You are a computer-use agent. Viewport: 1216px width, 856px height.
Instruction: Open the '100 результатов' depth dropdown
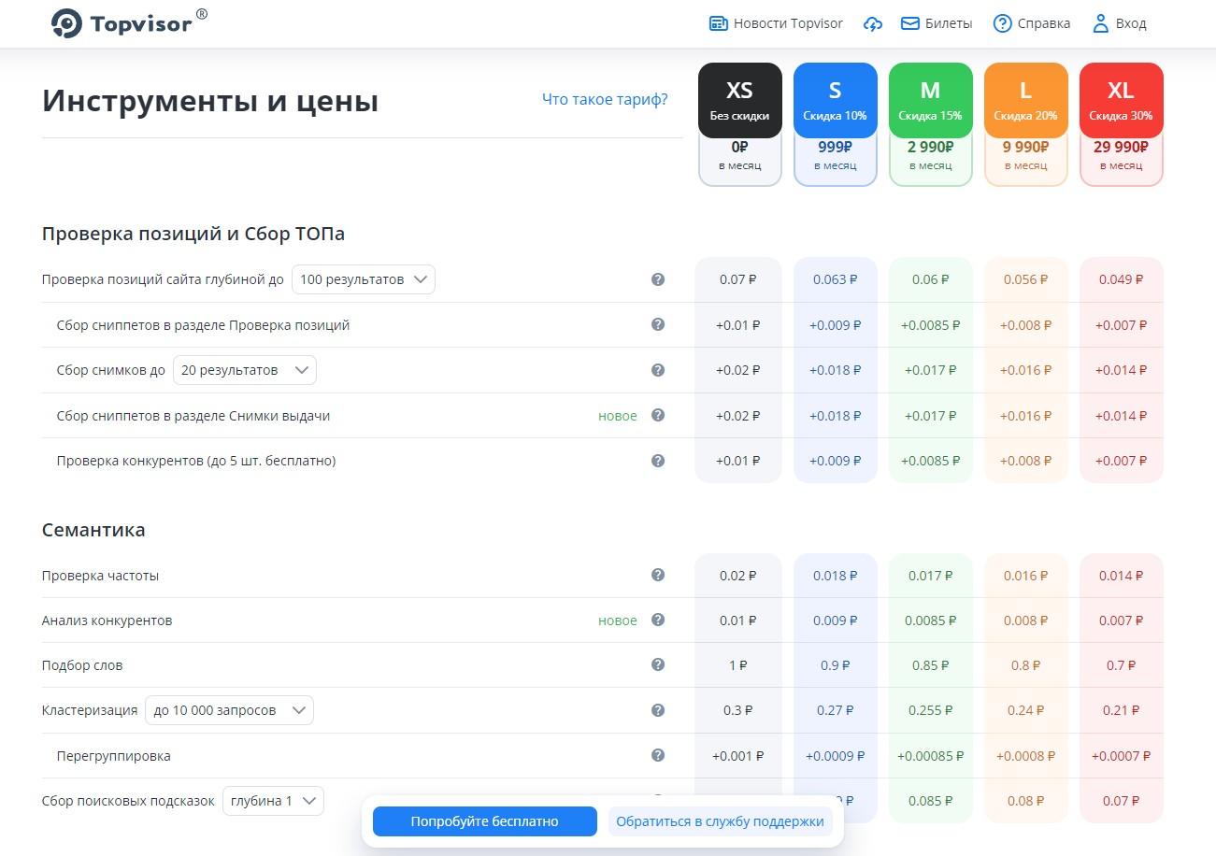tap(364, 279)
